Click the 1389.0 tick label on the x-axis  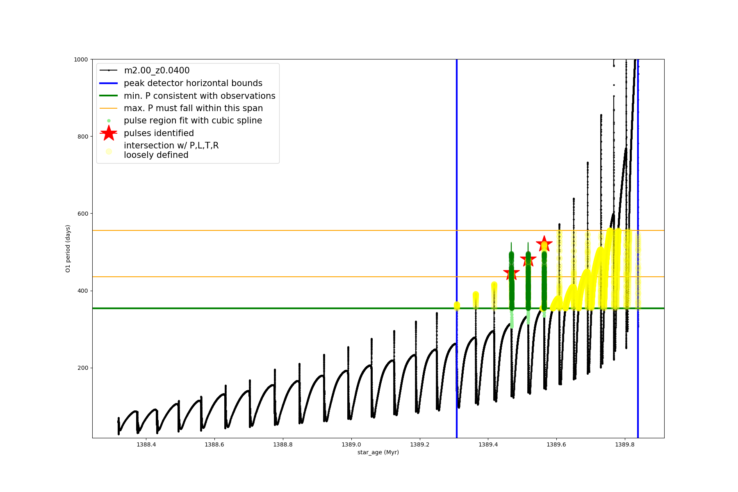pos(351,444)
